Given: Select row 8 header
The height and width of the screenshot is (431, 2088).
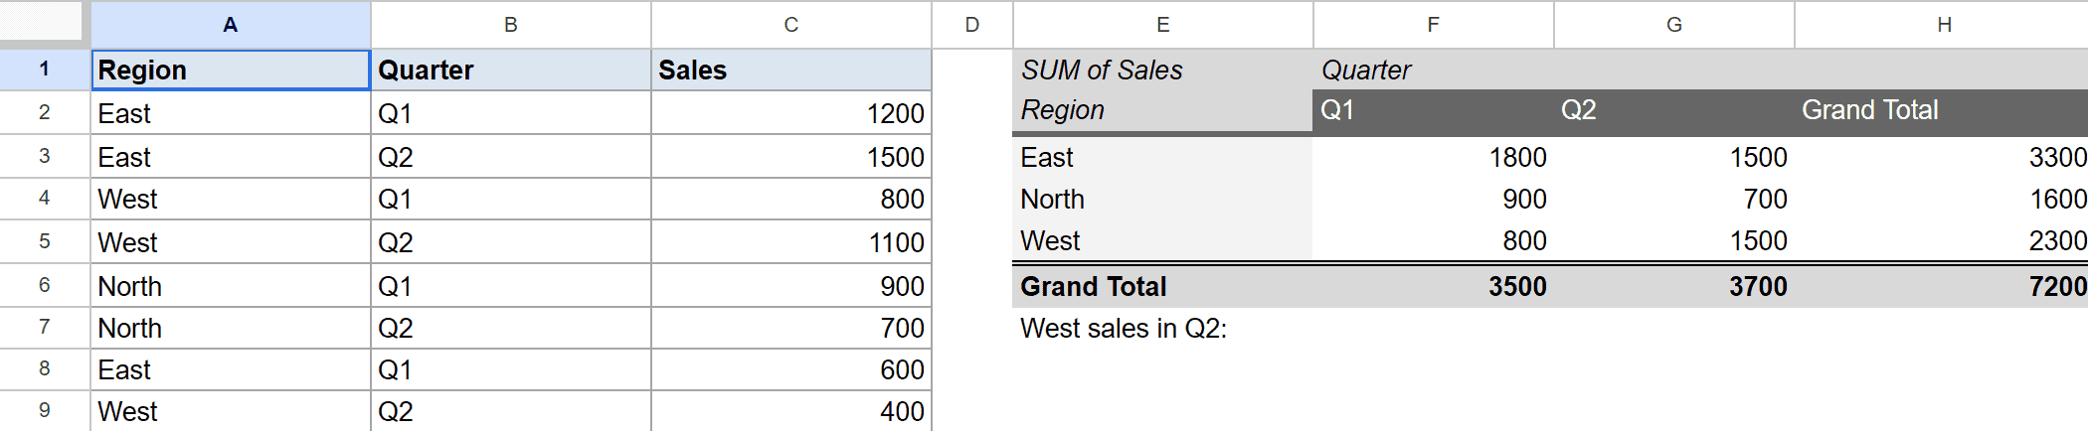Looking at the screenshot, I should [x=45, y=368].
